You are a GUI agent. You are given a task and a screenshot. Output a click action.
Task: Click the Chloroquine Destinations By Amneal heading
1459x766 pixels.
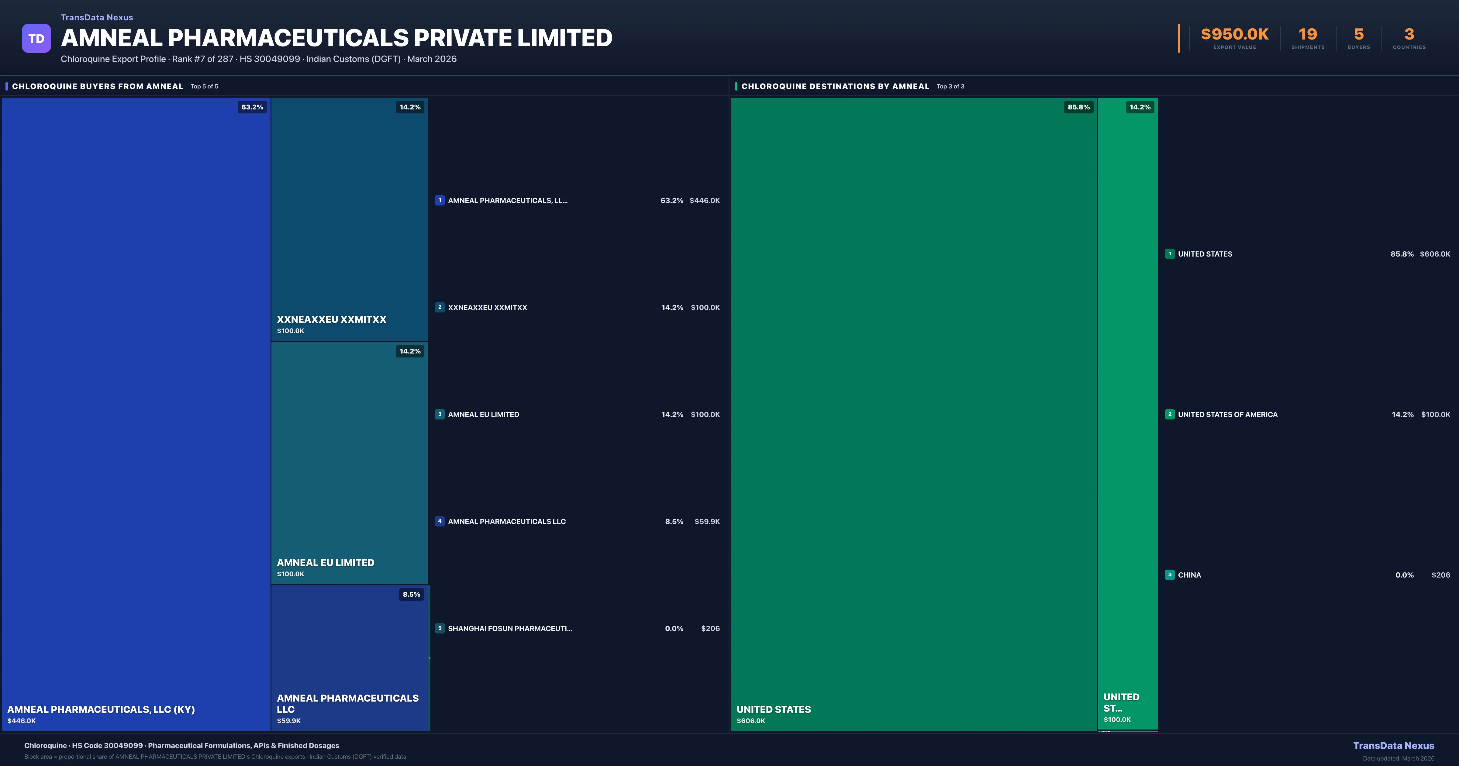(x=835, y=86)
